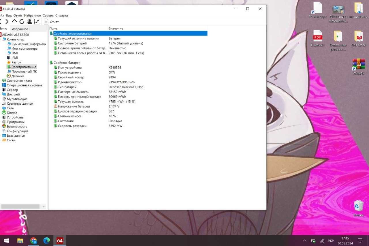Click the battery tray icon
This screenshot has width=369, height=246.
tap(313, 241)
